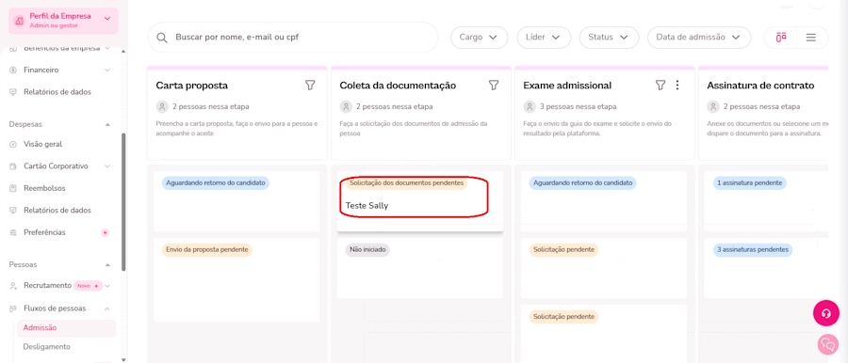Open Relatórios de dados under Financeiro
This screenshot has width=848, height=363.
(57, 92)
